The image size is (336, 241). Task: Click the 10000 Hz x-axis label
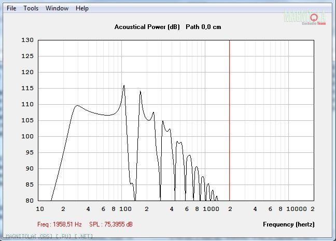297,209
